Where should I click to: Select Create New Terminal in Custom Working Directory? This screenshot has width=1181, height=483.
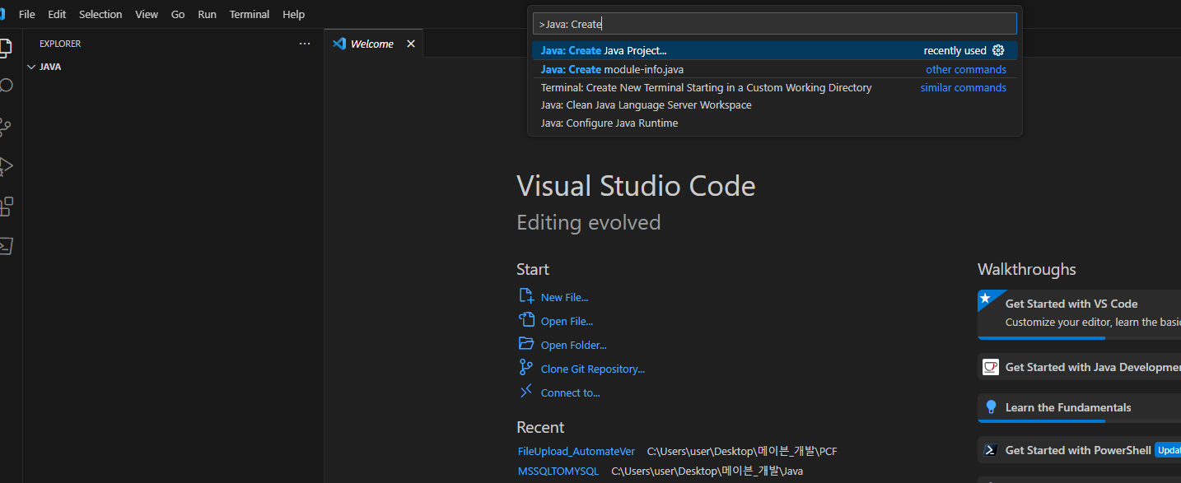[775, 87]
